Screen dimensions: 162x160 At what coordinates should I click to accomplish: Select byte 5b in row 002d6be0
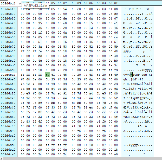point(48,79)
